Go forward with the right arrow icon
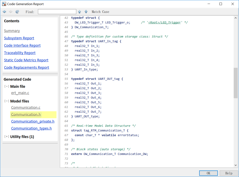 [10, 12]
